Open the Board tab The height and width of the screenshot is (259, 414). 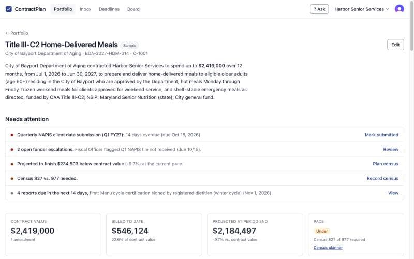(134, 9)
